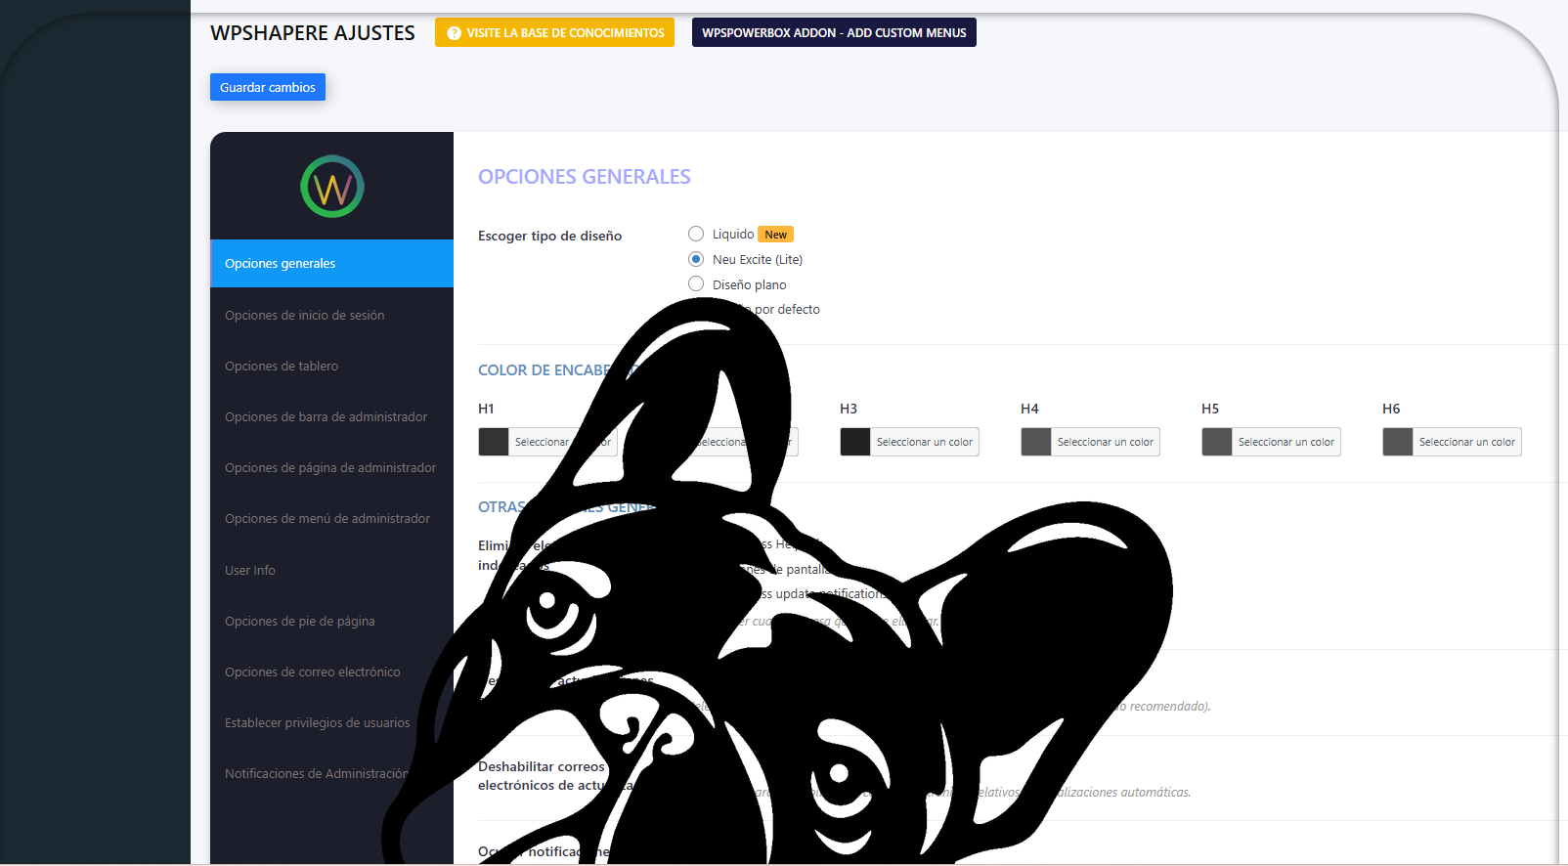1568x866 pixels.
Task: Open the Opciones generales tab
Action: click(331, 264)
